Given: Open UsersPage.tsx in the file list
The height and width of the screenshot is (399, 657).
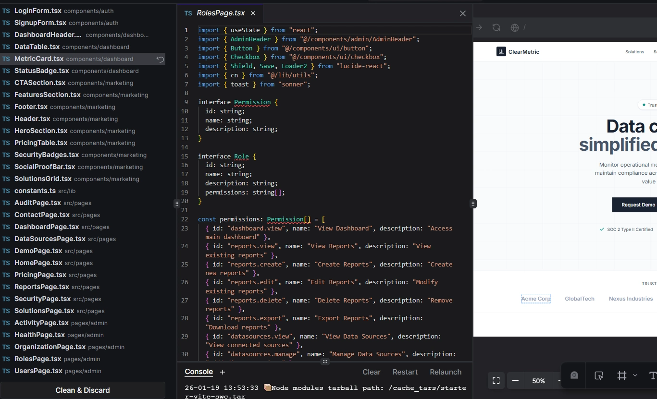Looking at the screenshot, I should tap(38, 371).
